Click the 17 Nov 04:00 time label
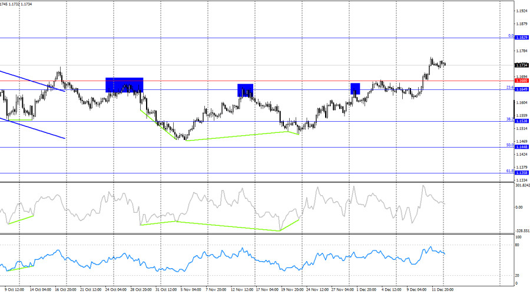This screenshot has height=294, width=530. pos(267,290)
